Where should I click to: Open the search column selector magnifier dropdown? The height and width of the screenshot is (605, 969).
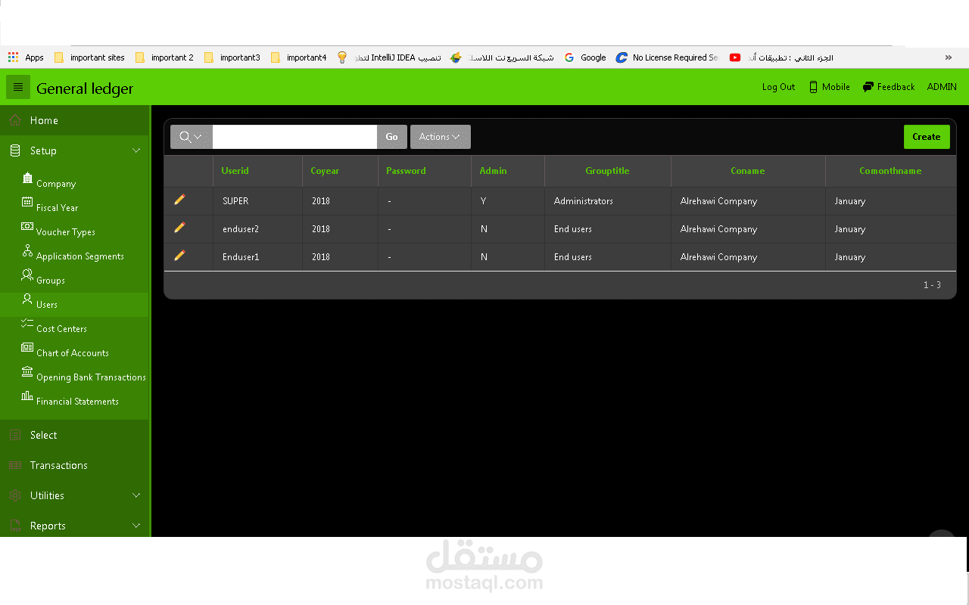pos(191,137)
